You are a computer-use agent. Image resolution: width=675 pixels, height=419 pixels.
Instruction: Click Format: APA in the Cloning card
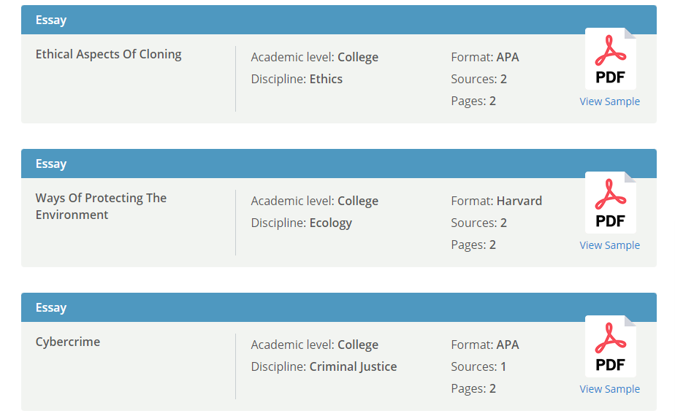tap(485, 57)
